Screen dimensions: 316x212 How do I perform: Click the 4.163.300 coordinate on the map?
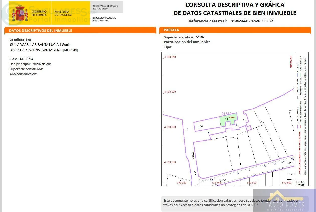pyautogui.click(x=170, y=127)
